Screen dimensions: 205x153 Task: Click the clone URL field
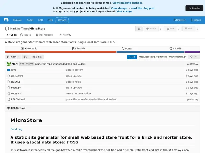point(162,57)
